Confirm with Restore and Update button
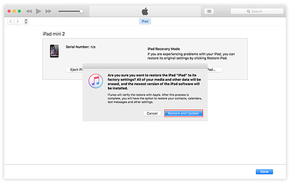 (184, 114)
